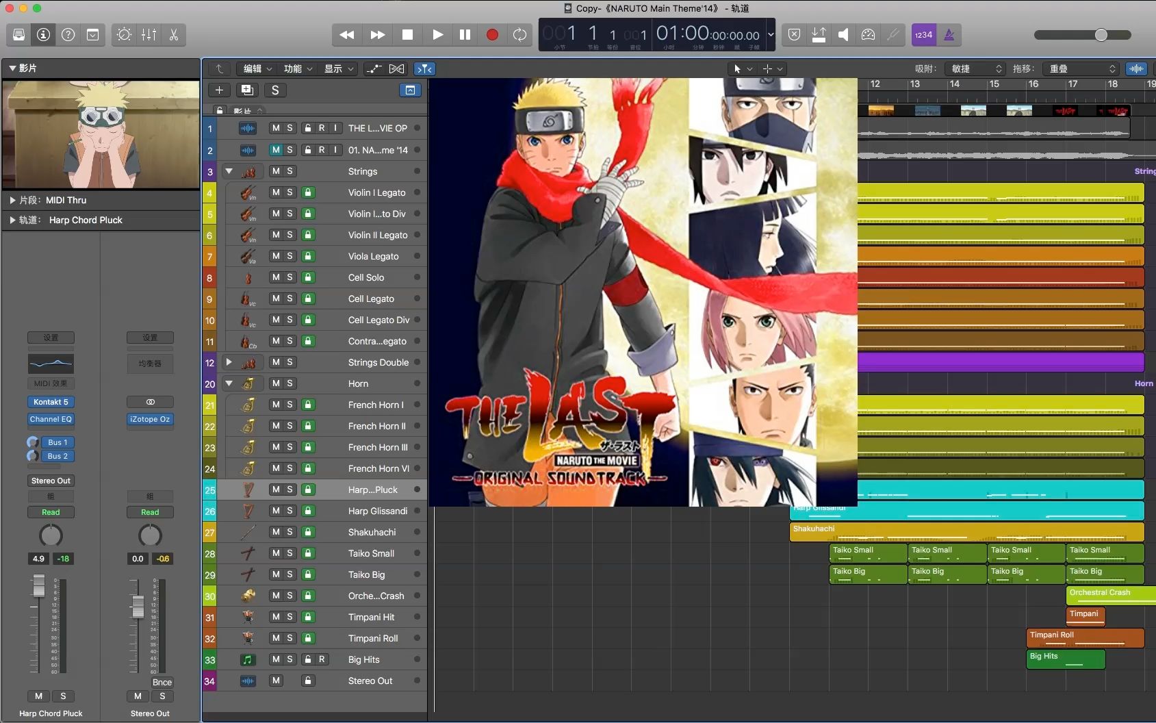1156x723 pixels.
Task: Open Quick Help question mark button
Action: [x=68, y=35]
